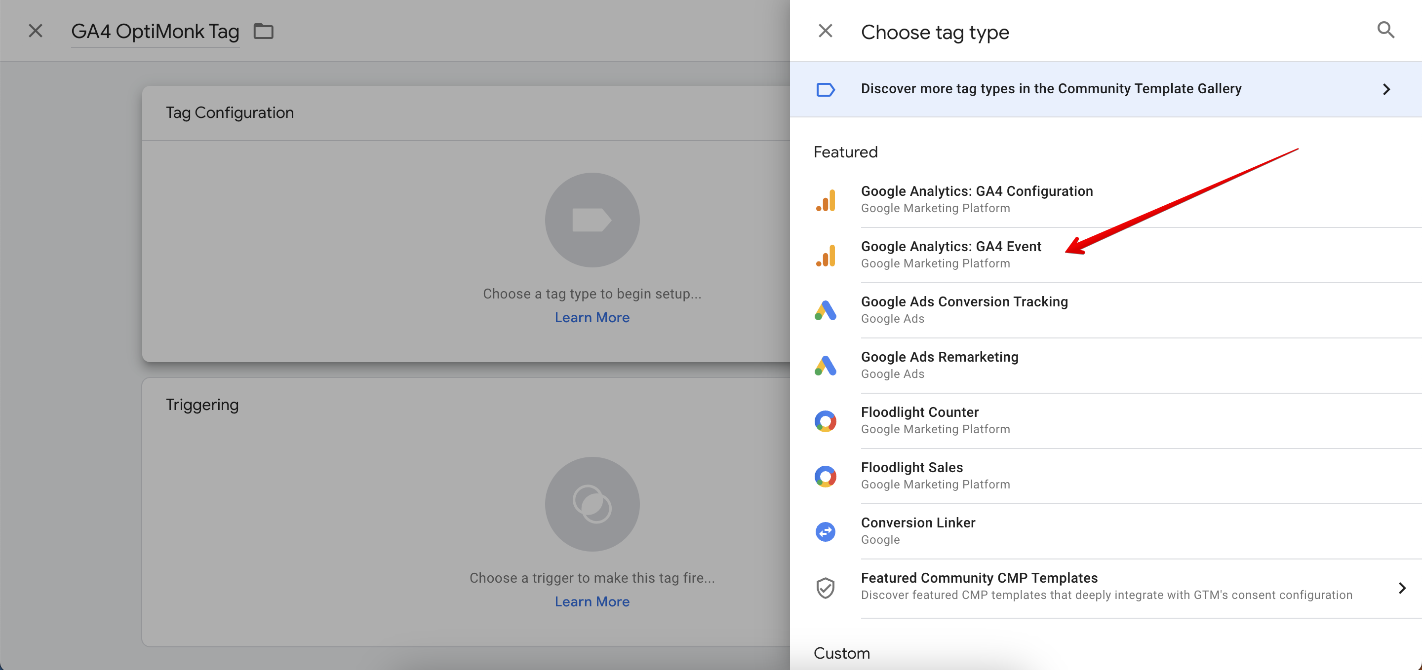Expand the Community Template Gallery chevron
1422x670 pixels.
coord(1386,89)
